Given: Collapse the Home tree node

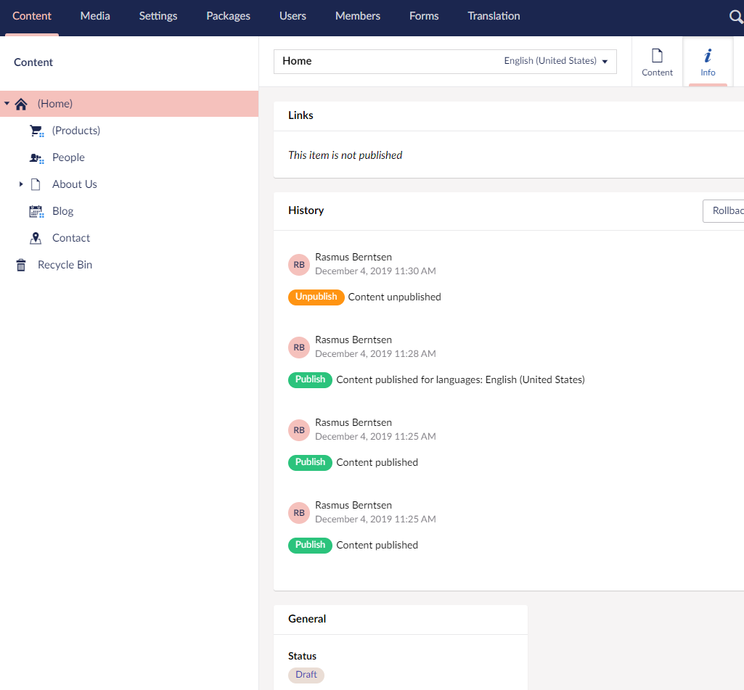Looking at the screenshot, I should (x=7, y=103).
